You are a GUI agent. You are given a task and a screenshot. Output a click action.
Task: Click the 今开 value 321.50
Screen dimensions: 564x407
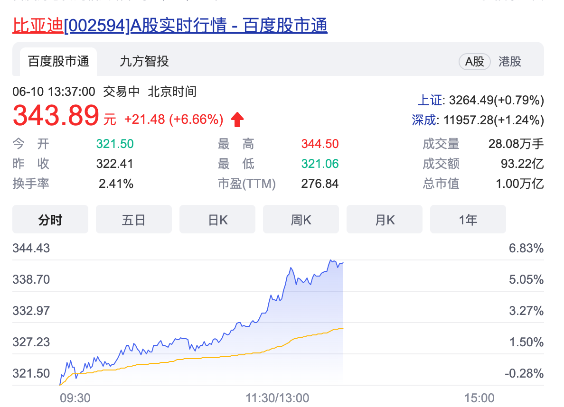tap(115, 144)
